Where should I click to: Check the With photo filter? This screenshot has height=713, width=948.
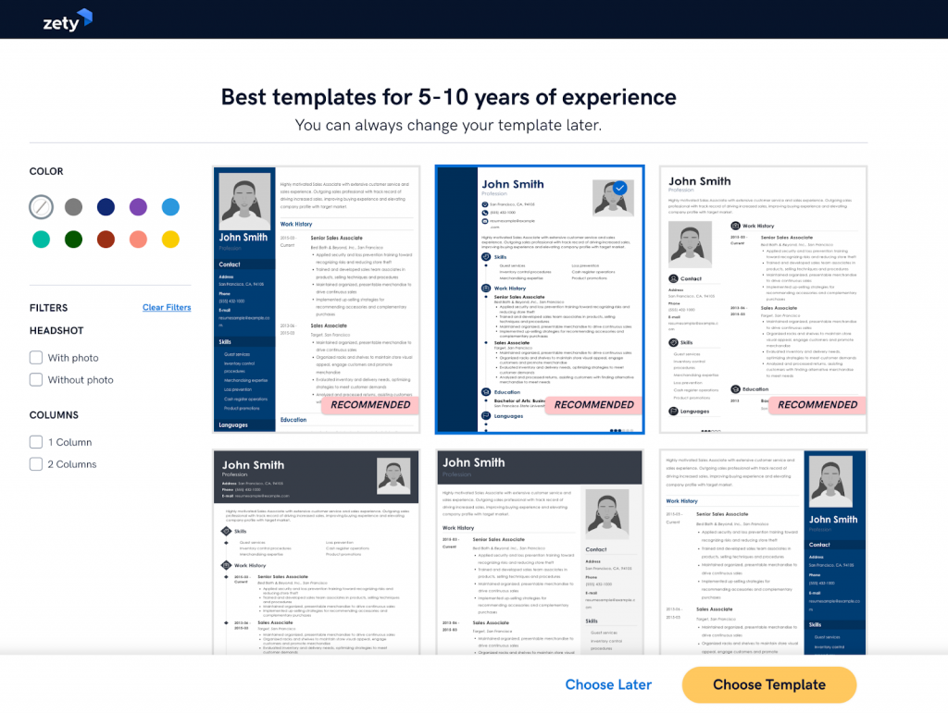[x=38, y=357]
